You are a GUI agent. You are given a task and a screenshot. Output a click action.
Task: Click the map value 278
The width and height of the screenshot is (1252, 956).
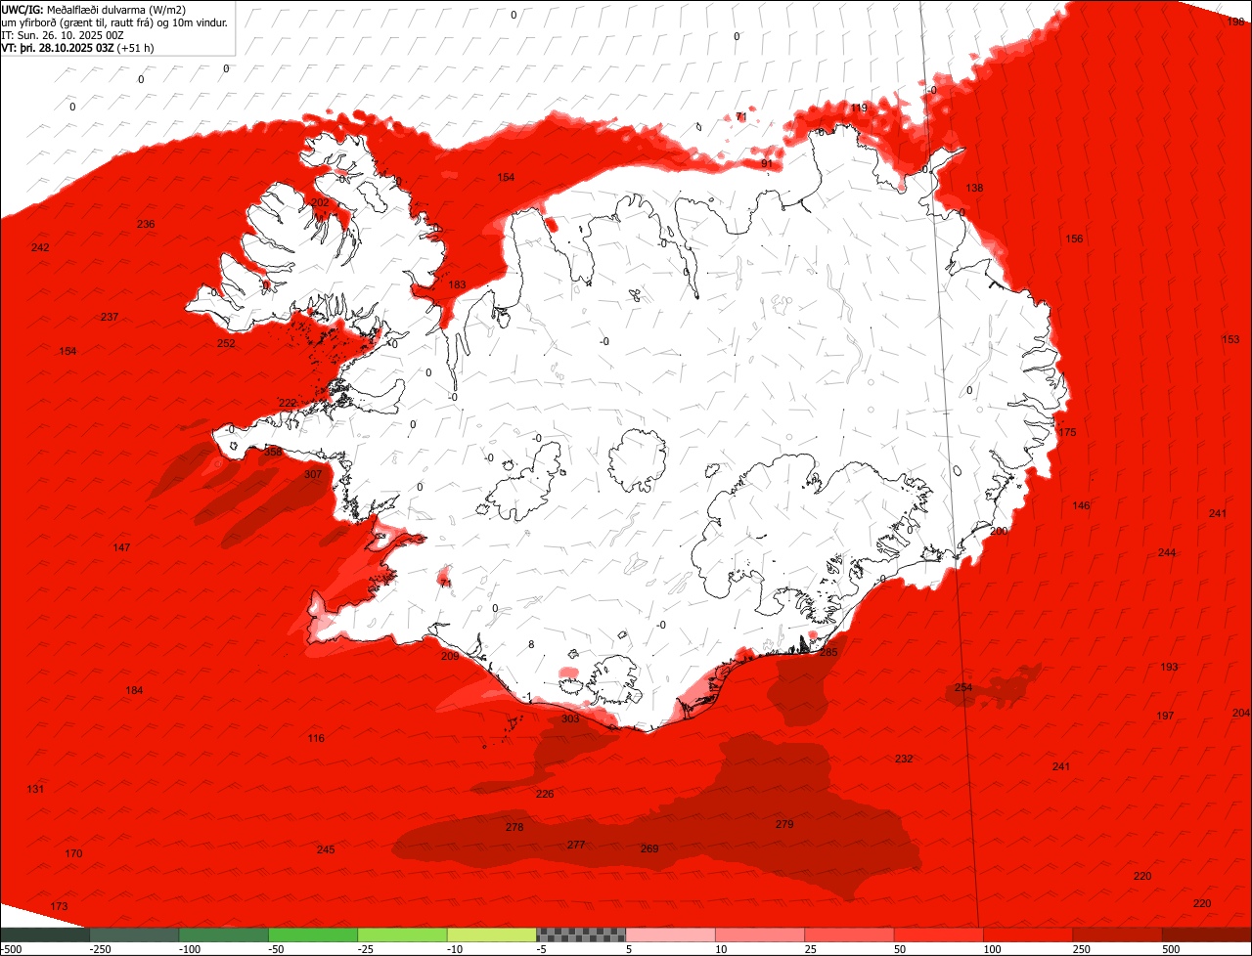[514, 827]
